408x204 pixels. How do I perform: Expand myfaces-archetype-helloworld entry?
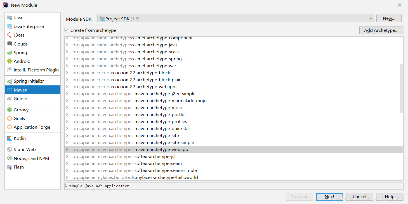(67, 177)
